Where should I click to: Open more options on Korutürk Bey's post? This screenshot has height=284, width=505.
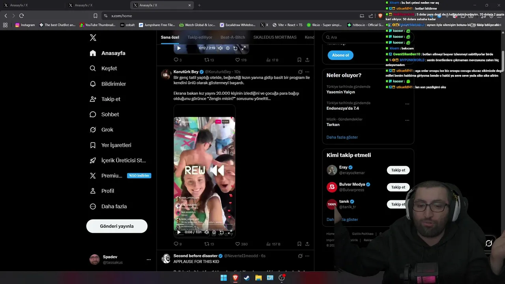307,72
